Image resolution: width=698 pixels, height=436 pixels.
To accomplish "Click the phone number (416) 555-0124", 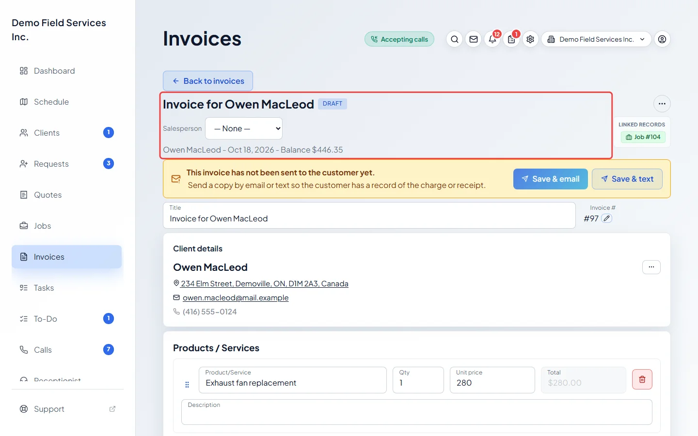I will click(210, 311).
